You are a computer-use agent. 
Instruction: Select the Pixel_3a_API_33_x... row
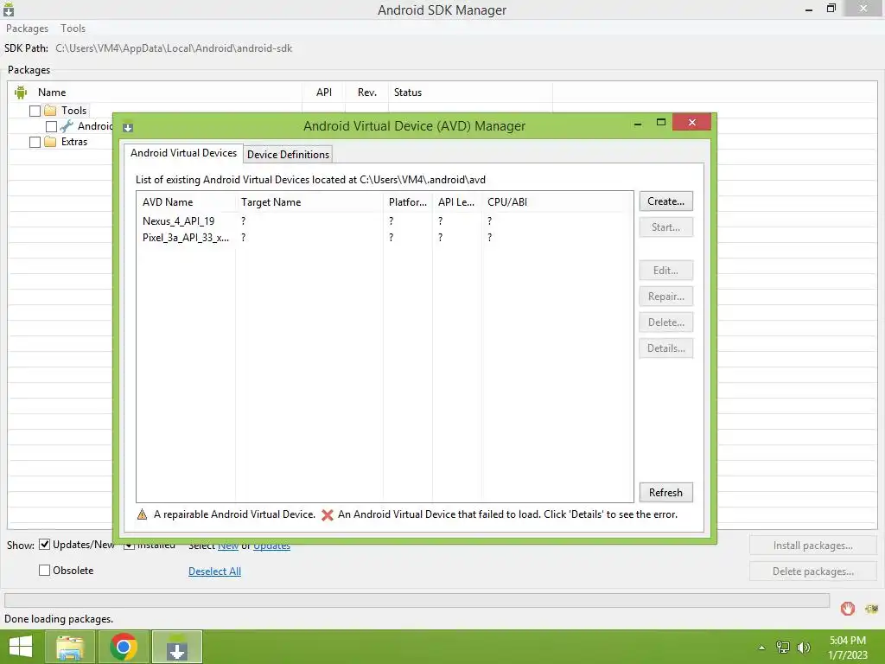385,238
